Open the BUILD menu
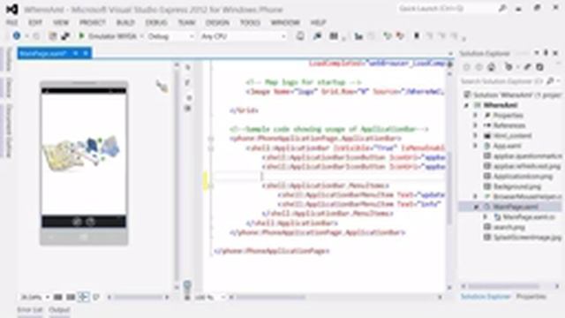This screenshot has width=565, height=318. click(x=125, y=22)
